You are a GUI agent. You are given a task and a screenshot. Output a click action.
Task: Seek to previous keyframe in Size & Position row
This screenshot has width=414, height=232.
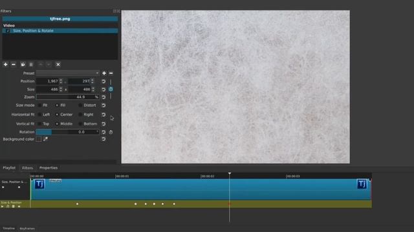coord(3,206)
